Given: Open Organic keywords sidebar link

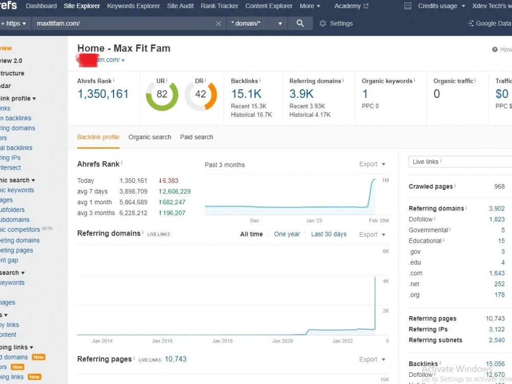Looking at the screenshot, I should coord(17,190).
